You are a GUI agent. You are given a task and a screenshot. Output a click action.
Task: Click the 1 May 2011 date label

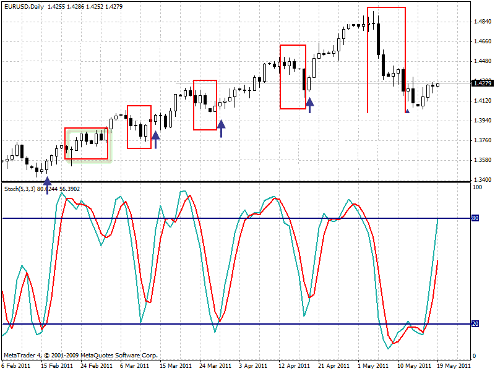tap(373, 366)
